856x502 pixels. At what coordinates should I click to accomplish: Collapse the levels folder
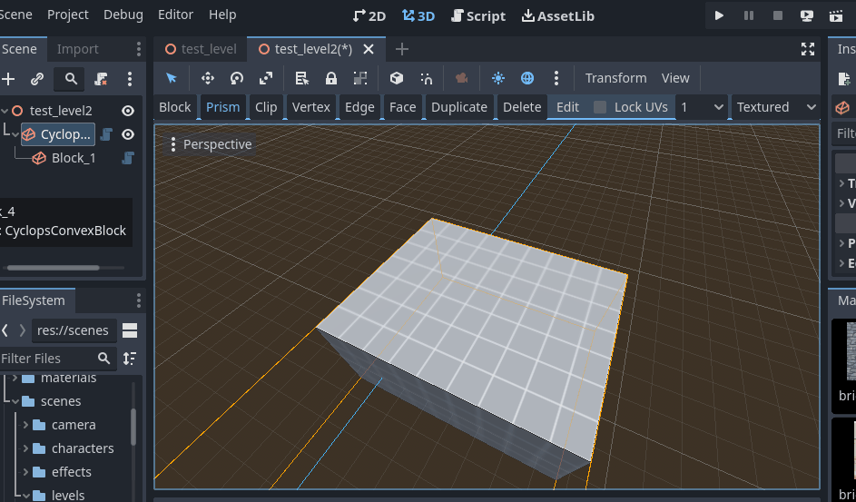pyautogui.click(x=25, y=496)
